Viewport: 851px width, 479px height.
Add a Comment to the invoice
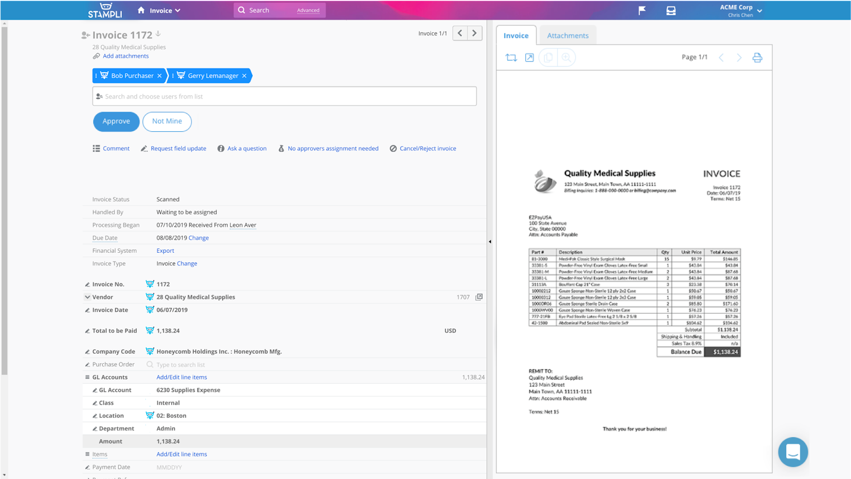(116, 149)
